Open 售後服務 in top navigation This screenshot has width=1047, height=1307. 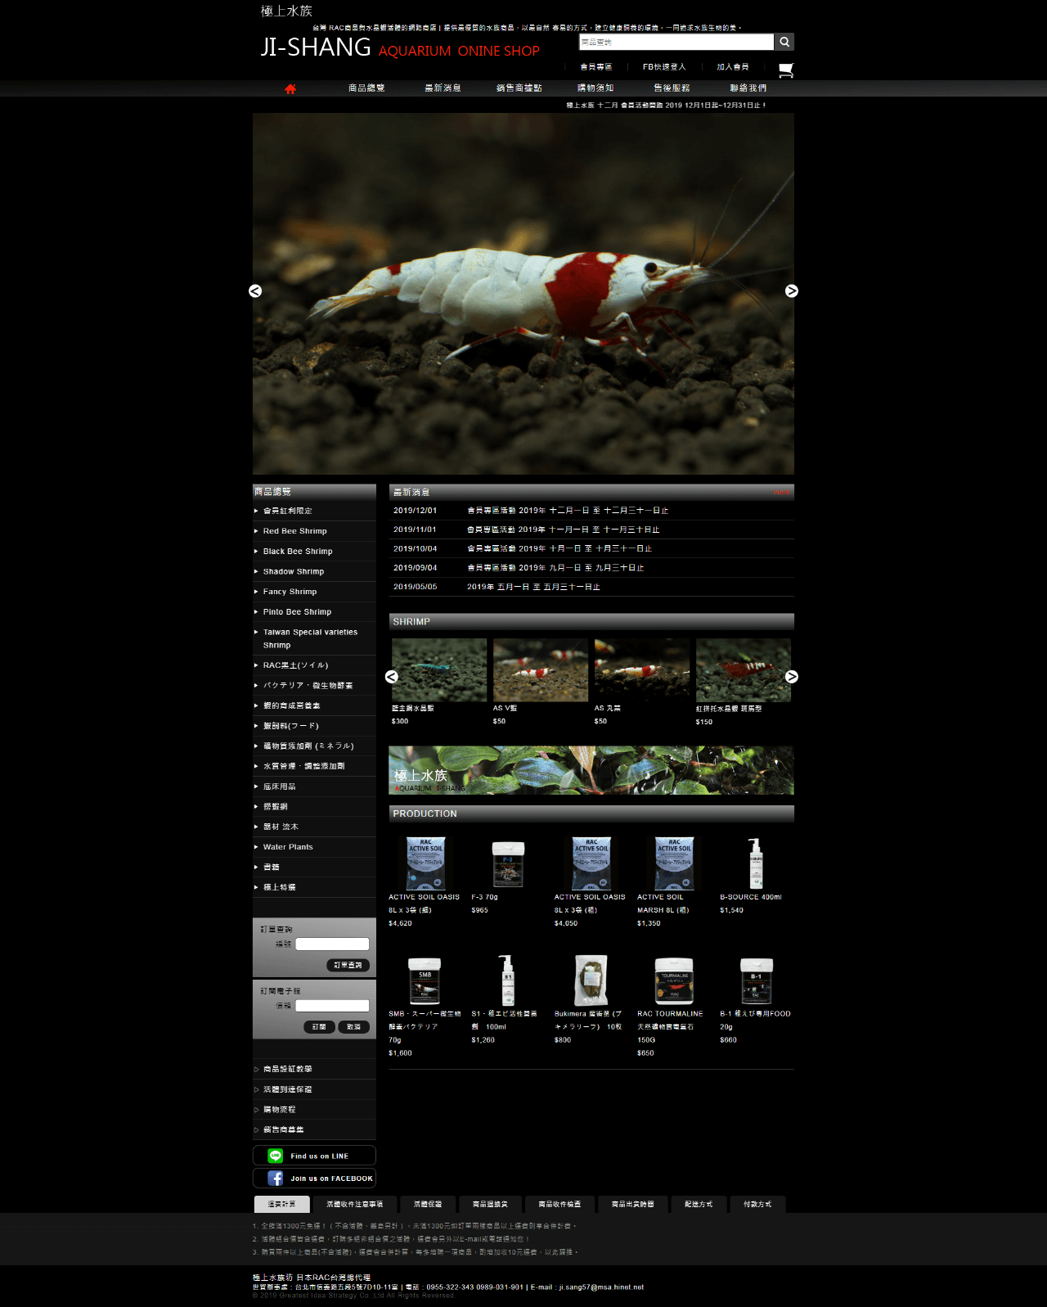(672, 88)
